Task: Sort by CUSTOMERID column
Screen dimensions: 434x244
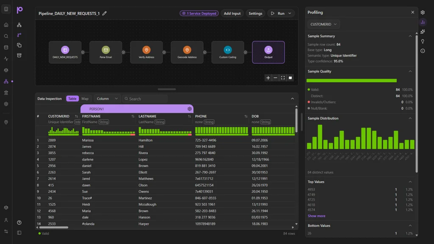Action: point(76,116)
